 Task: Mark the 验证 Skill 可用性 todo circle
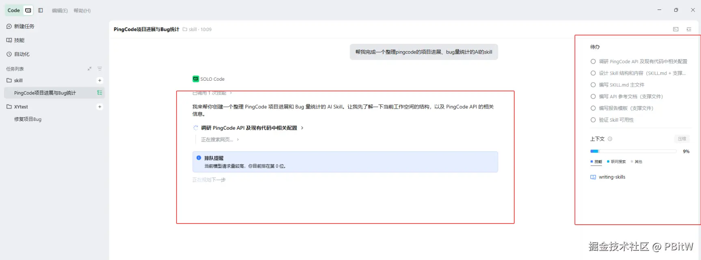click(x=593, y=120)
